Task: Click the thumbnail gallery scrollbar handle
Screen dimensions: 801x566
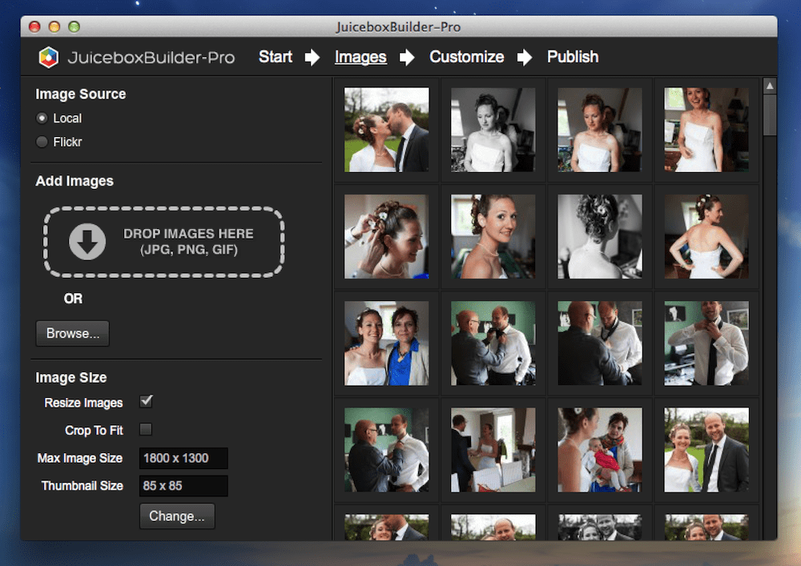Action: (769, 114)
